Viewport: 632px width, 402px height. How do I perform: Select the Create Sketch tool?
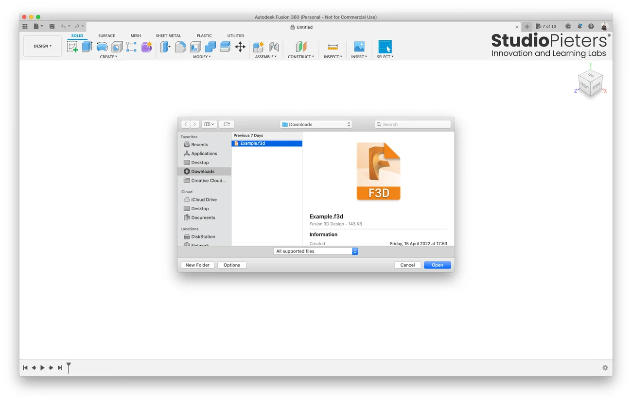[x=72, y=47]
